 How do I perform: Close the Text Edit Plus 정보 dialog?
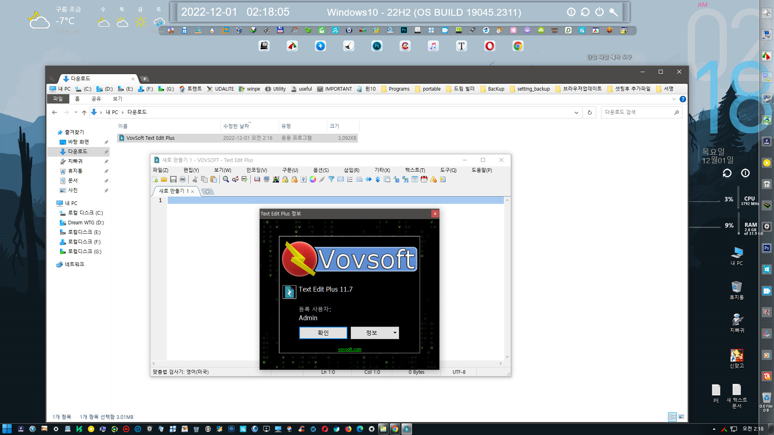click(x=435, y=213)
